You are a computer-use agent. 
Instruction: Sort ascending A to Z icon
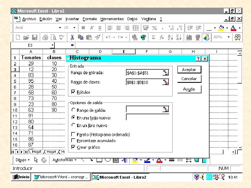click(170, 37)
